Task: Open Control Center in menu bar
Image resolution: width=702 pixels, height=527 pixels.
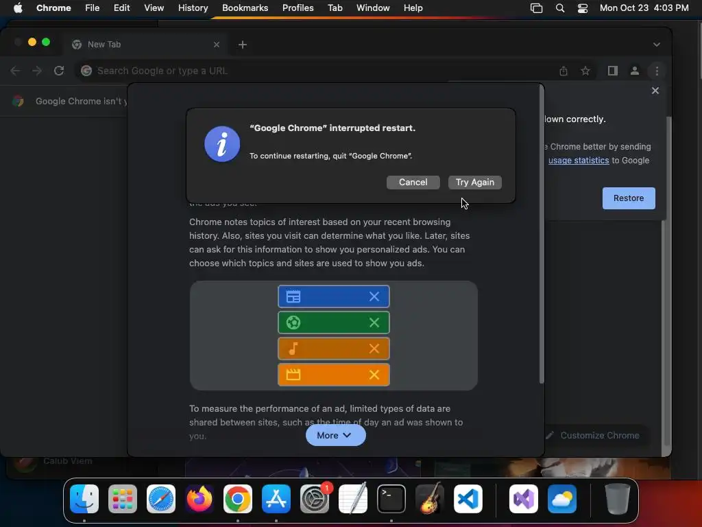Action: click(583, 8)
